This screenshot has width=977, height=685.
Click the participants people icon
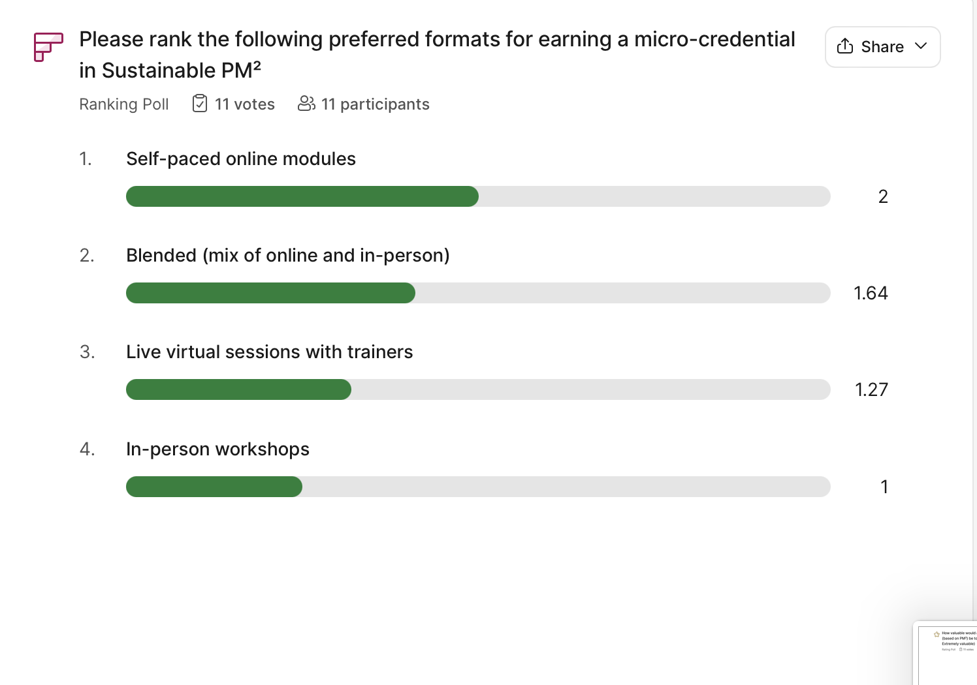306,104
